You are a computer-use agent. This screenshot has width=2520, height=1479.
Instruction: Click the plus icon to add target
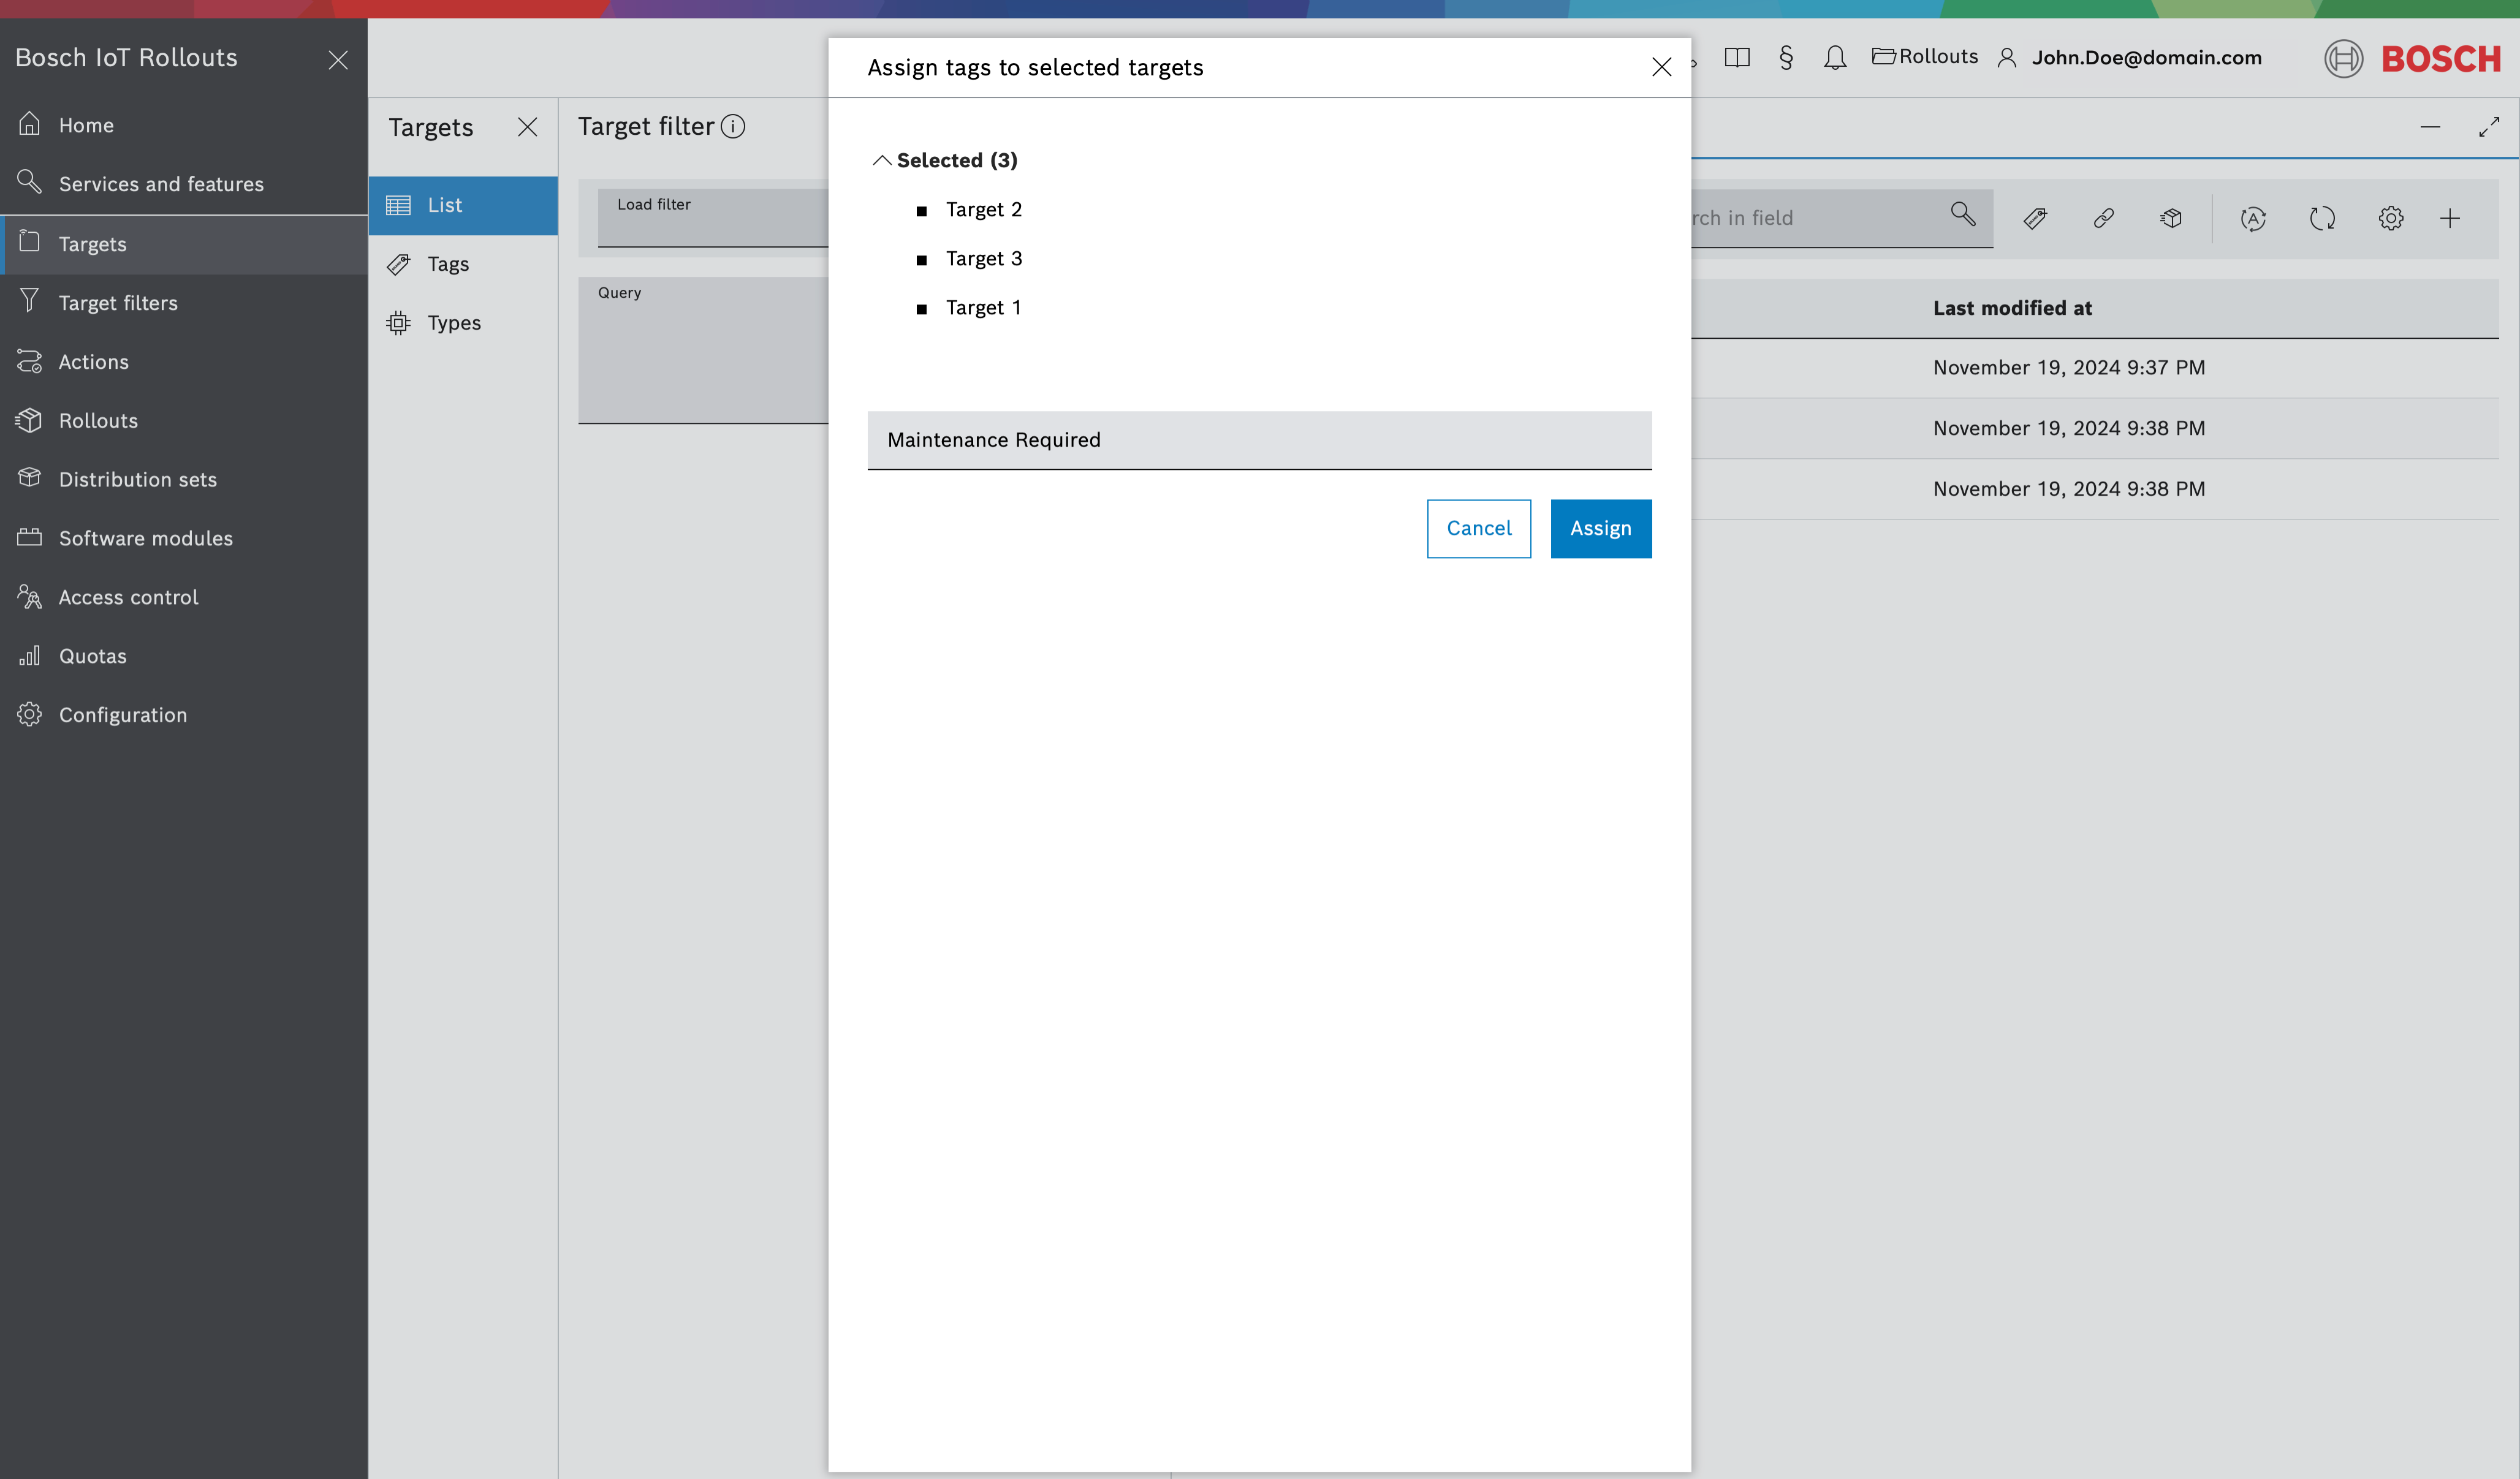click(x=2449, y=218)
